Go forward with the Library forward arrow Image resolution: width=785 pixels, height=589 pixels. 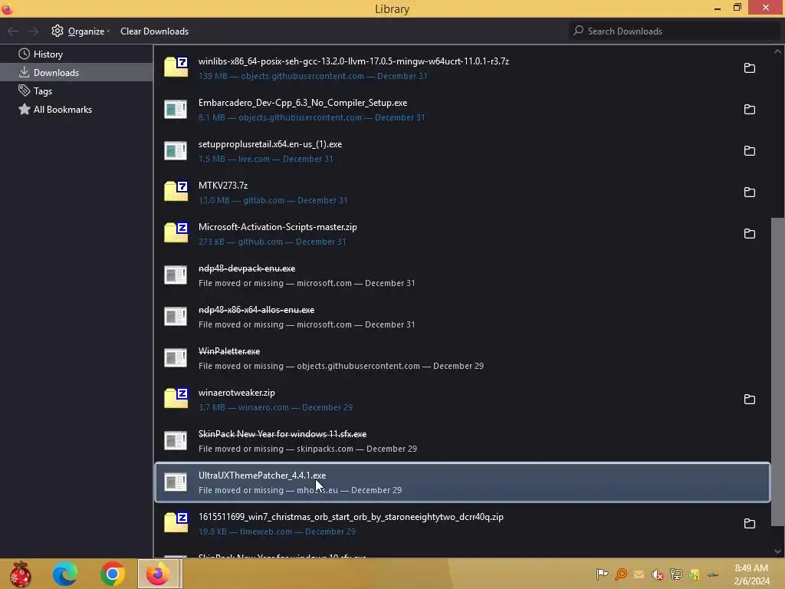click(33, 31)
